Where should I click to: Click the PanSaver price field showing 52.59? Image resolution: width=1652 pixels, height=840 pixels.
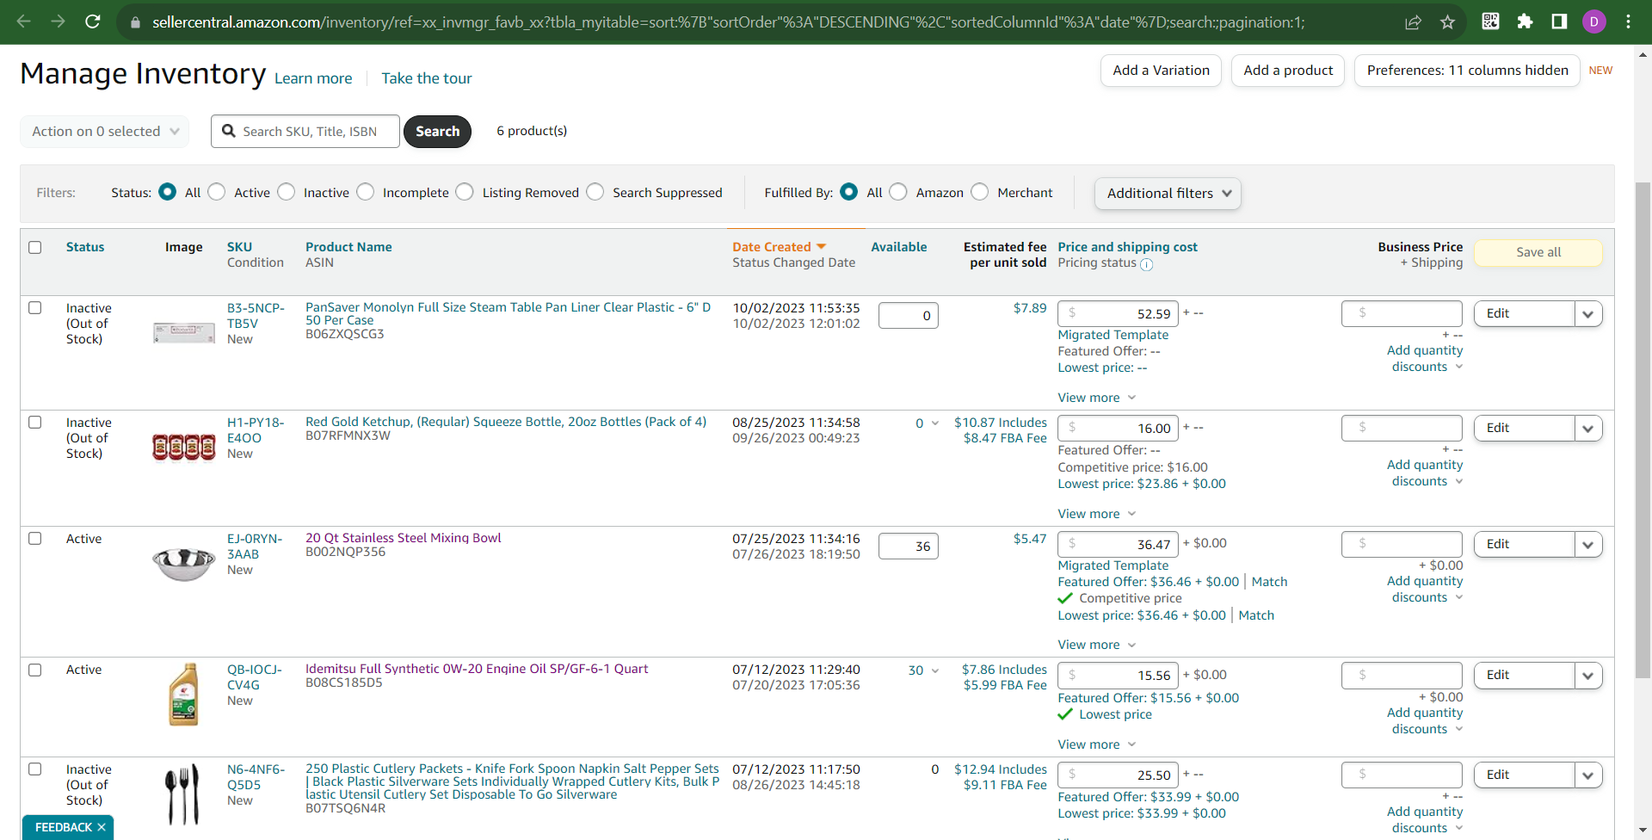pos(1118,314)
